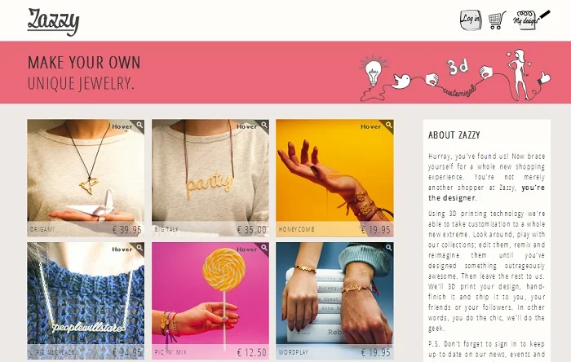Click magnifier icon on Origami product

(139, 125)
